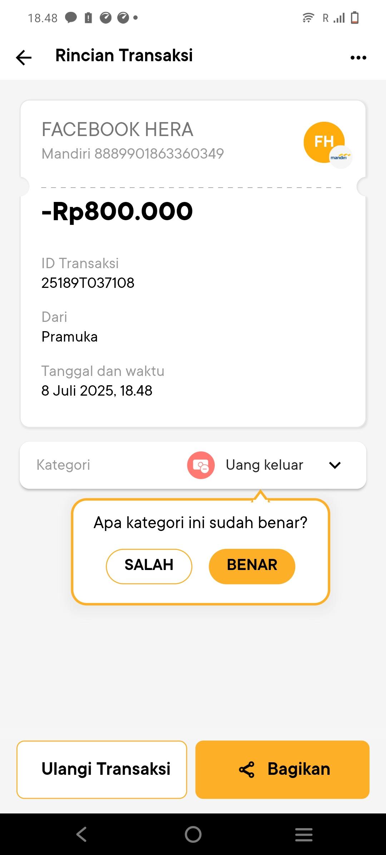Tap the Mandiri bank logo badge

tap(341, 157)
